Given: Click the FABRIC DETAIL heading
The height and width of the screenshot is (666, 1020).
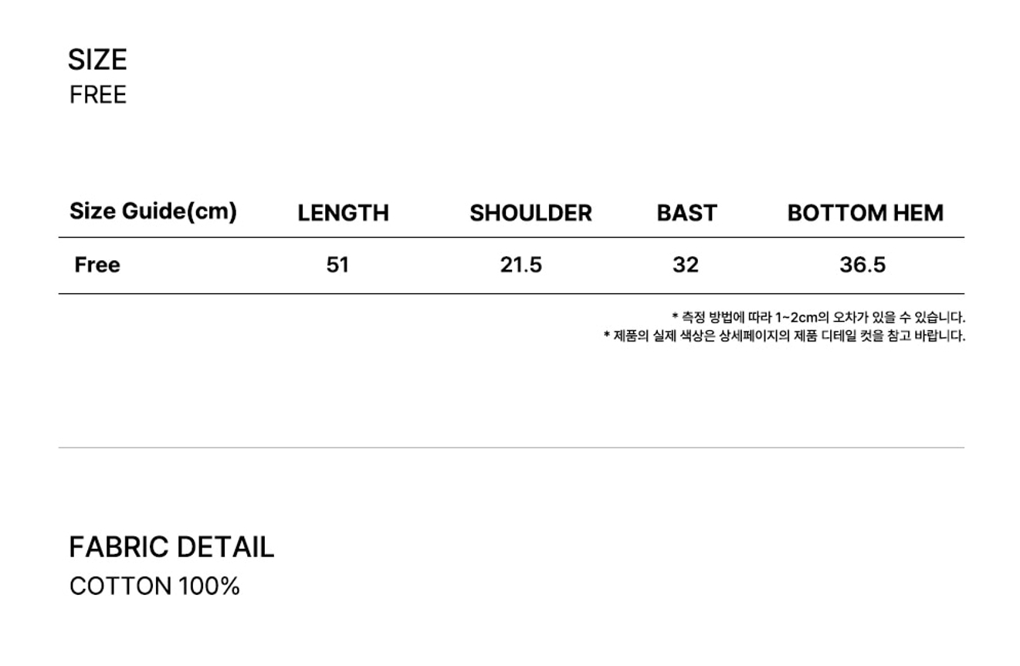Looking at the screenshot, I should pos(171,547).
